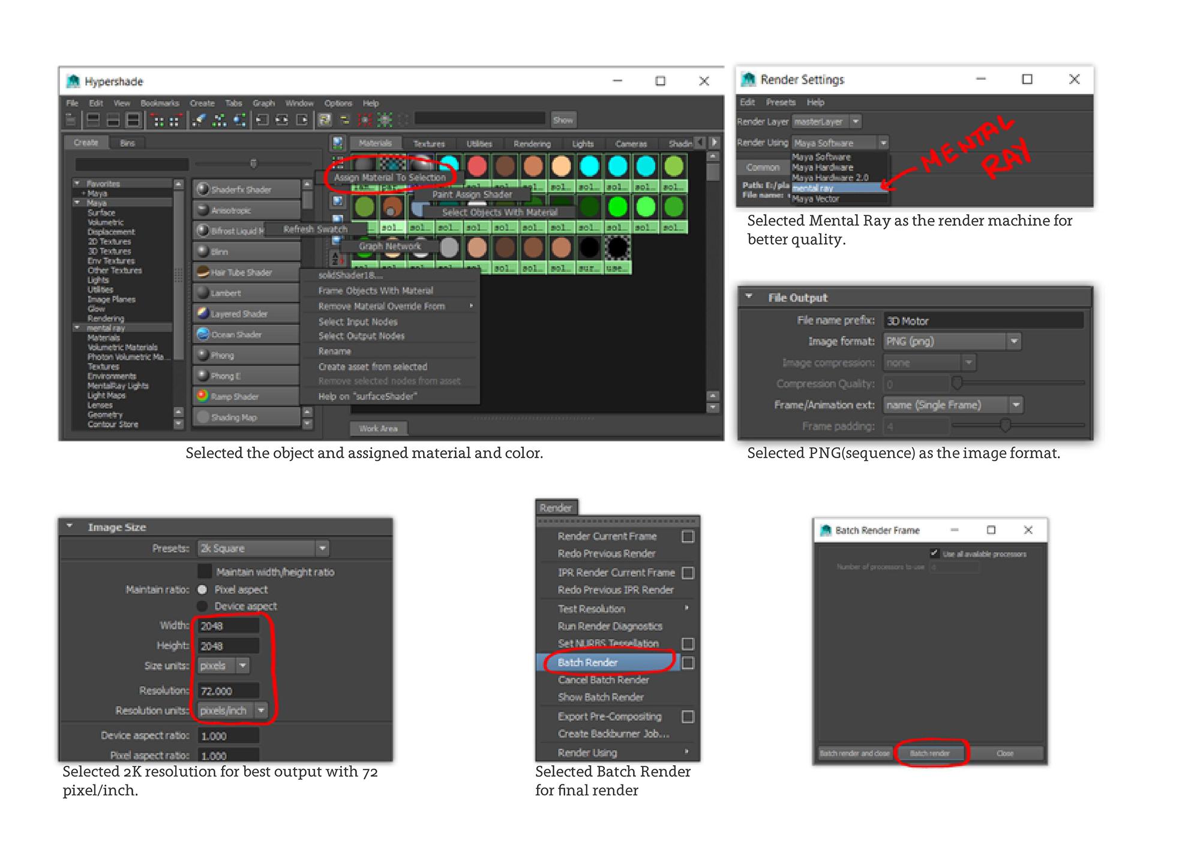Click the Close button in Batch Render Frame

[x=1005, y=753]
